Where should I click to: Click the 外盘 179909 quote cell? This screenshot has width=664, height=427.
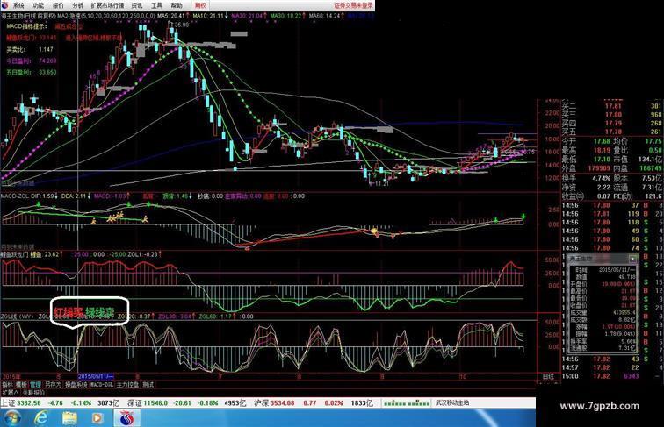[586, 168]
